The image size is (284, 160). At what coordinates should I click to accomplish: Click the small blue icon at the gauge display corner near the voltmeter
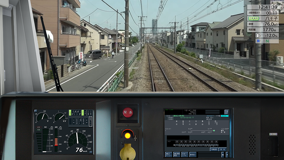point(36,111)
